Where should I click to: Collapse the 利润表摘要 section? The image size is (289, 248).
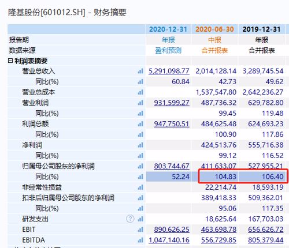coord(10,61)
